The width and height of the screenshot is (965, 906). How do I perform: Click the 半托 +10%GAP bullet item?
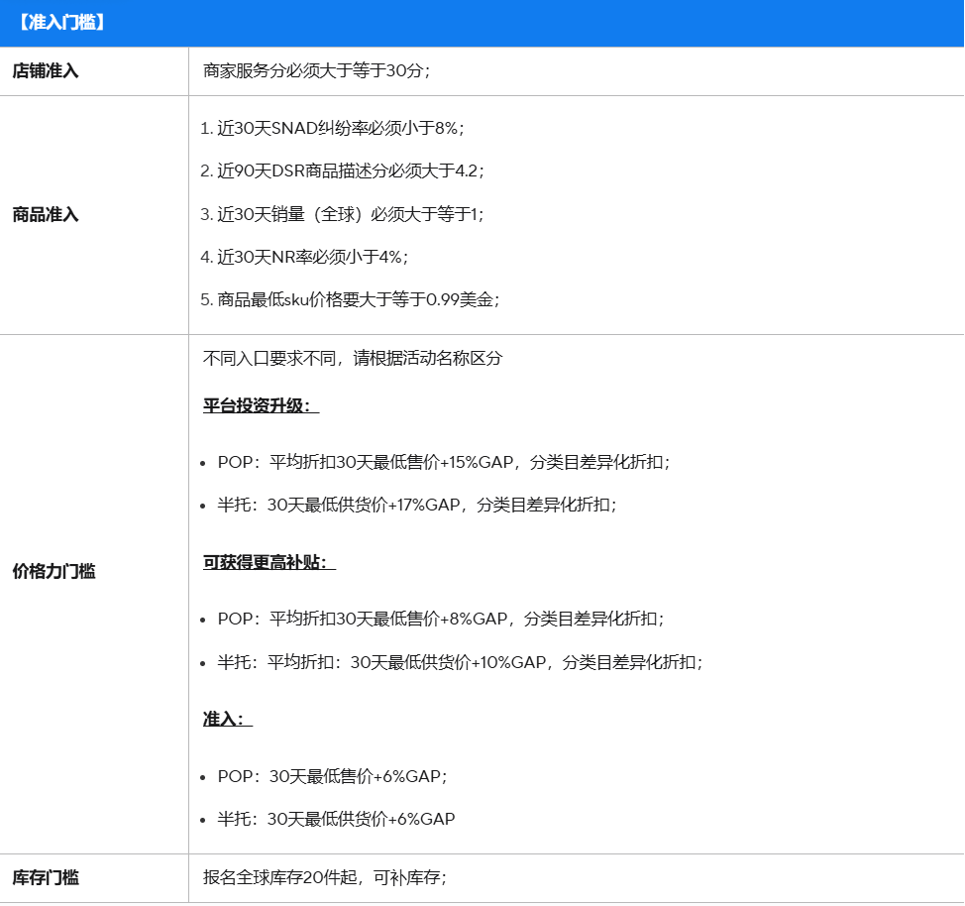coord(460,662)
